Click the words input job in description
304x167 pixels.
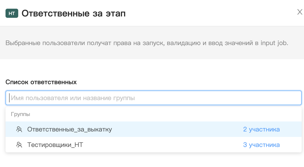[274, 43]
